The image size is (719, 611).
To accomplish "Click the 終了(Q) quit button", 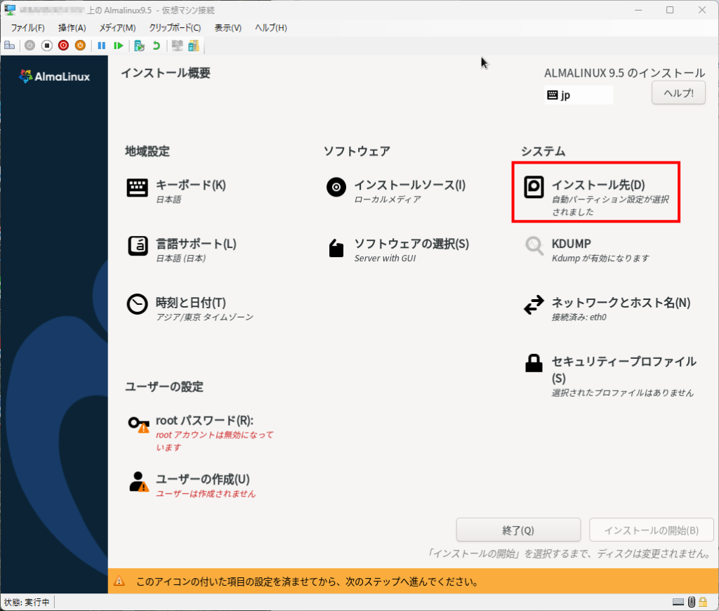I will coord(518,530).
